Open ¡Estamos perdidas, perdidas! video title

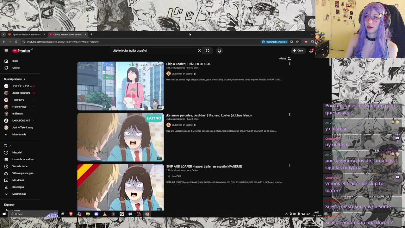pyautogui.click(x=209, y=115)
